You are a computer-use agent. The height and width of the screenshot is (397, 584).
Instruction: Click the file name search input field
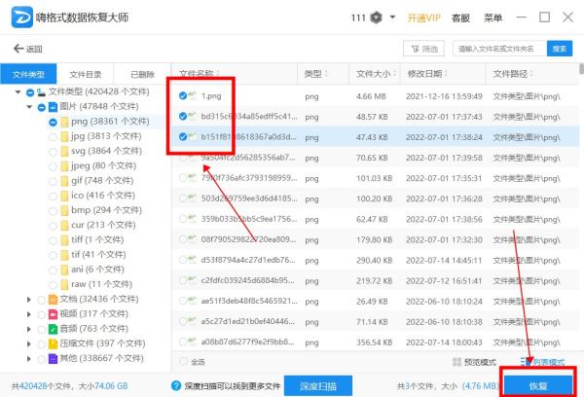[499, 49]
